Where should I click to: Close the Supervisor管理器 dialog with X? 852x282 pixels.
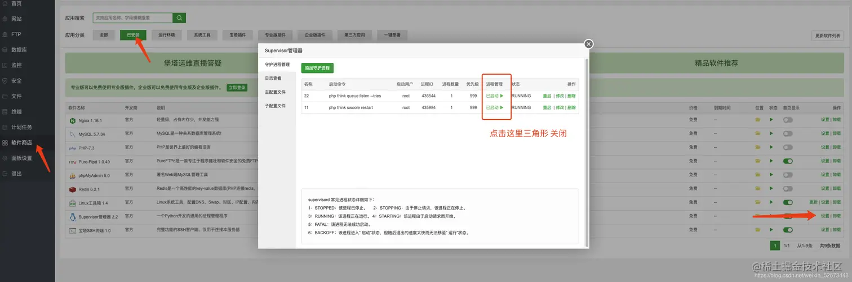tap(588, 44)
